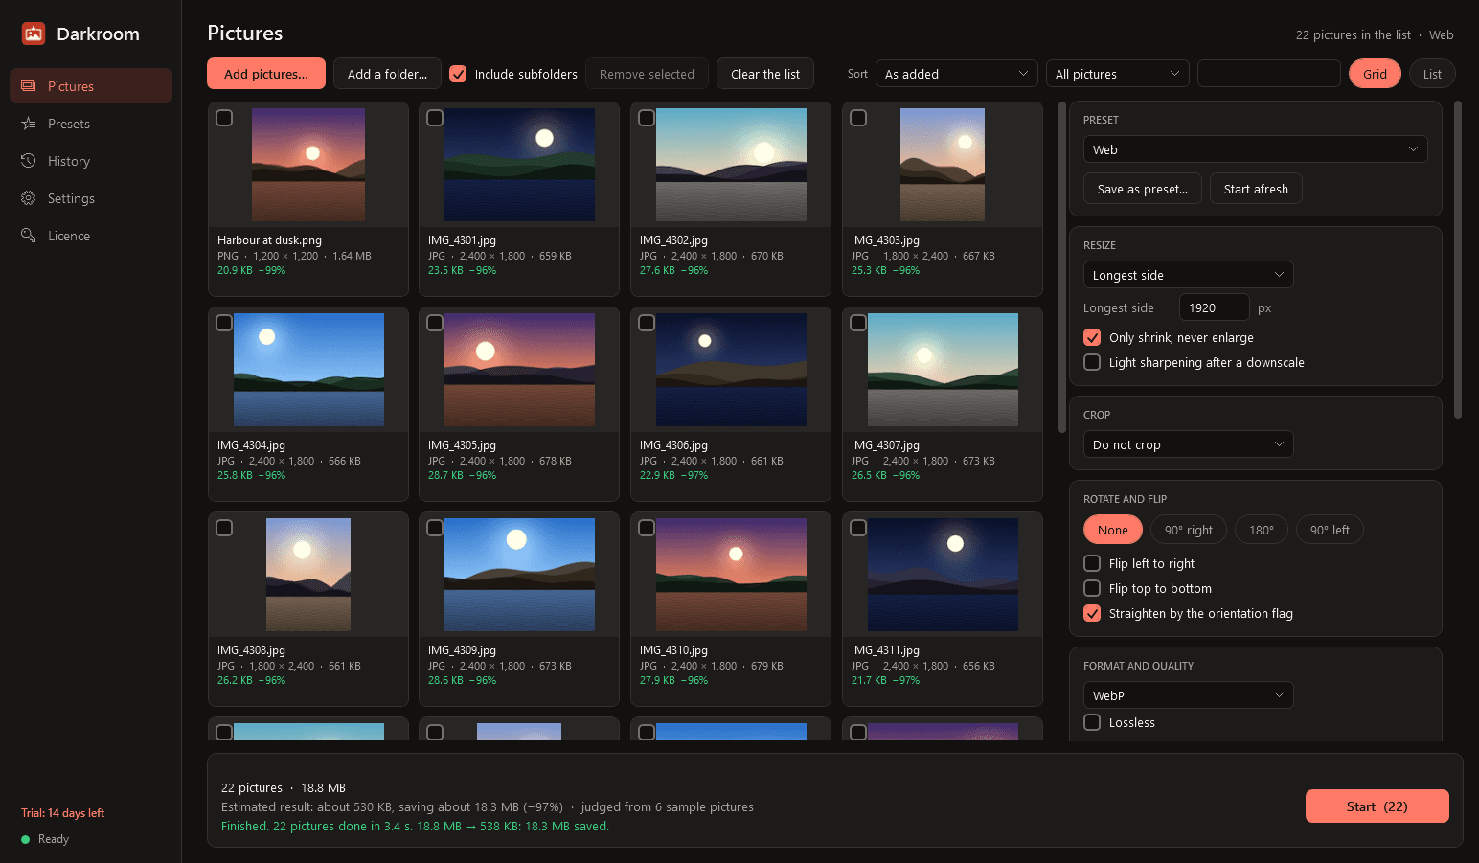Select the Harbour at dusk.png checkbox
Screen dimensions: 1479x863
(224, 118)
